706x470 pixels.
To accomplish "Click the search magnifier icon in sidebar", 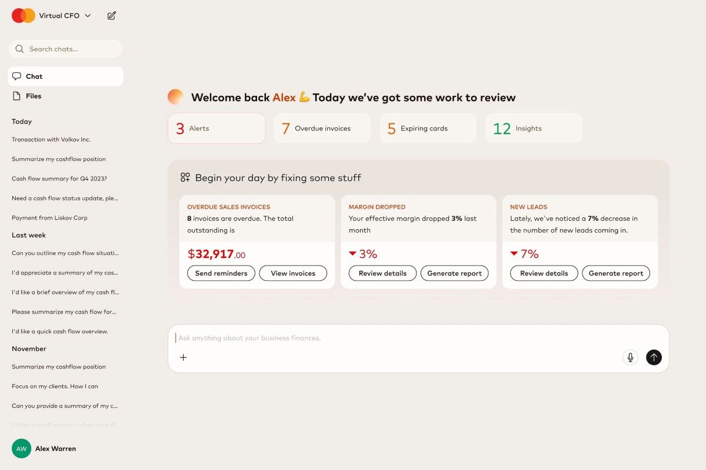I will pyautogui.click(x=19, y=49).
